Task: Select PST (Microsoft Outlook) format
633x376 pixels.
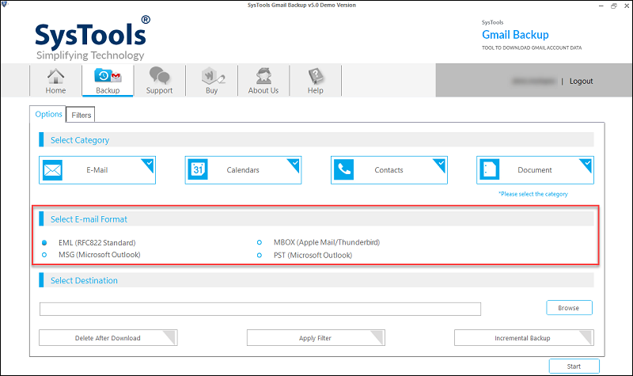Action: click(x=260, y=255)
